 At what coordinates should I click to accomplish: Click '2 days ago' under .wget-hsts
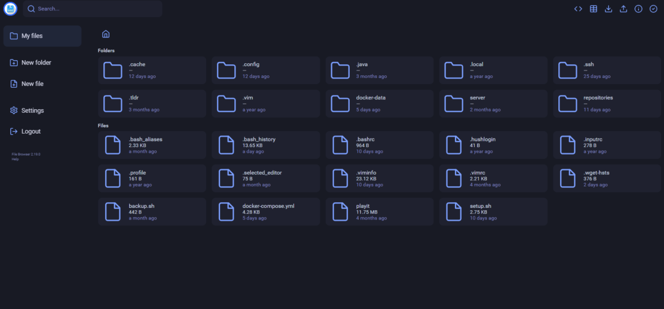click(595, 185)
